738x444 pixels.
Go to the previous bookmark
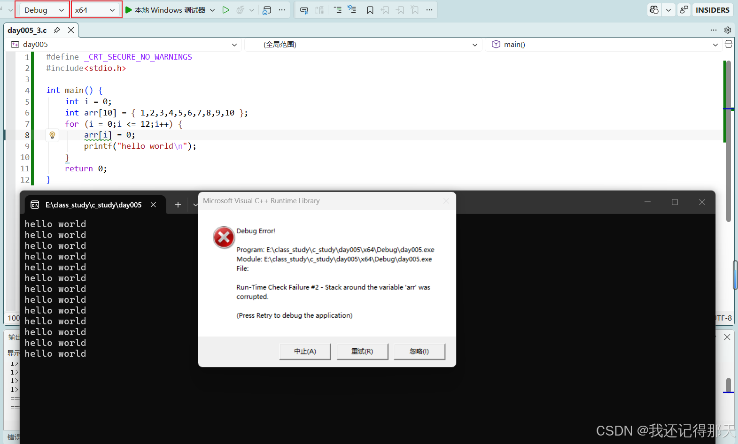tap(385, 10)
